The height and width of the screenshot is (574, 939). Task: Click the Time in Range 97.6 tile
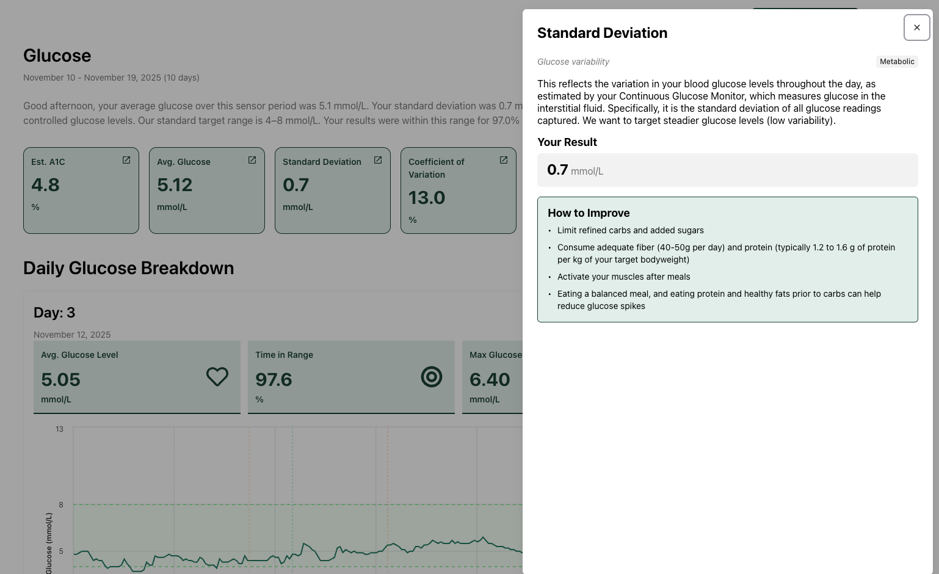[351, 377]
